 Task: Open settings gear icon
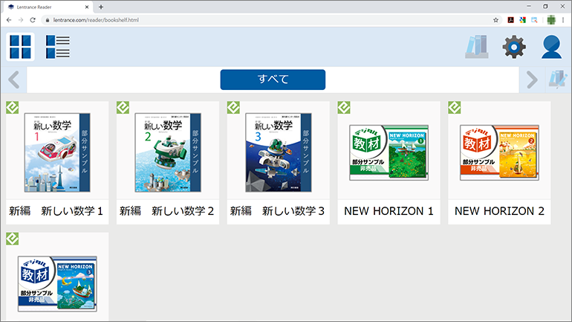point(514,47)
